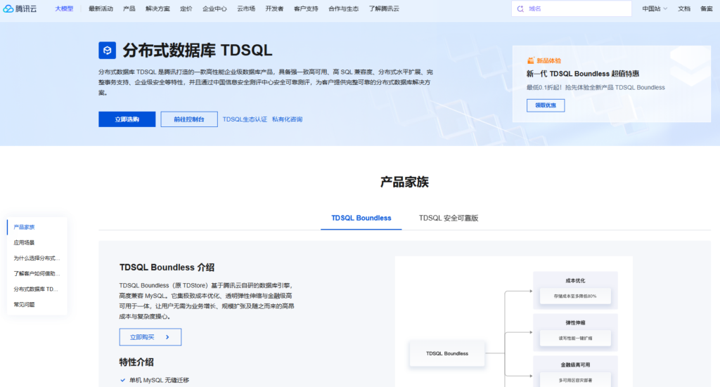Click the 单机 MySQL 无缝迁移 text
Image resolution: width=720 pixels, height=387 pixels.
click(x=160, y=380)
